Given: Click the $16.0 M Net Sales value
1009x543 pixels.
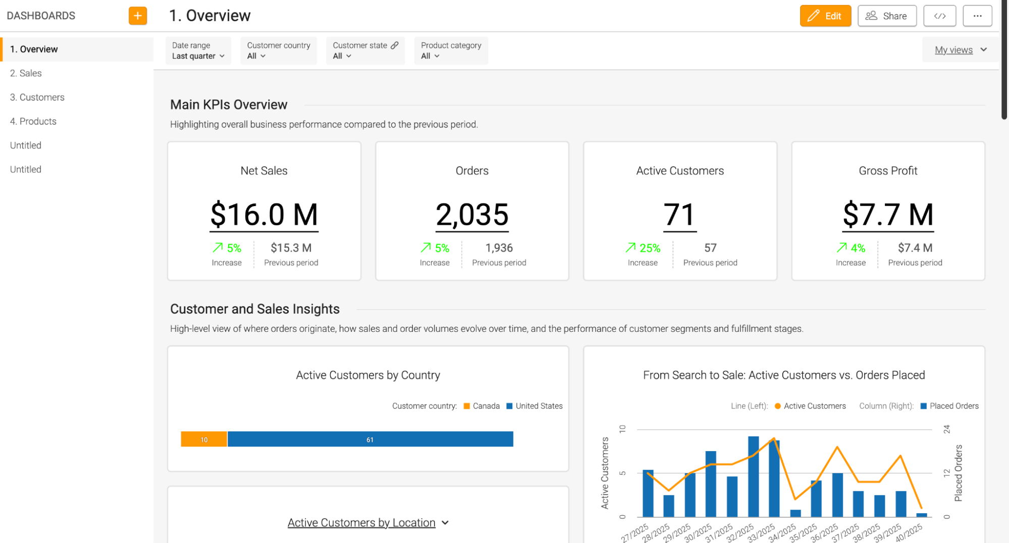Looking at the screenshot, I should [x=264, y=214].
